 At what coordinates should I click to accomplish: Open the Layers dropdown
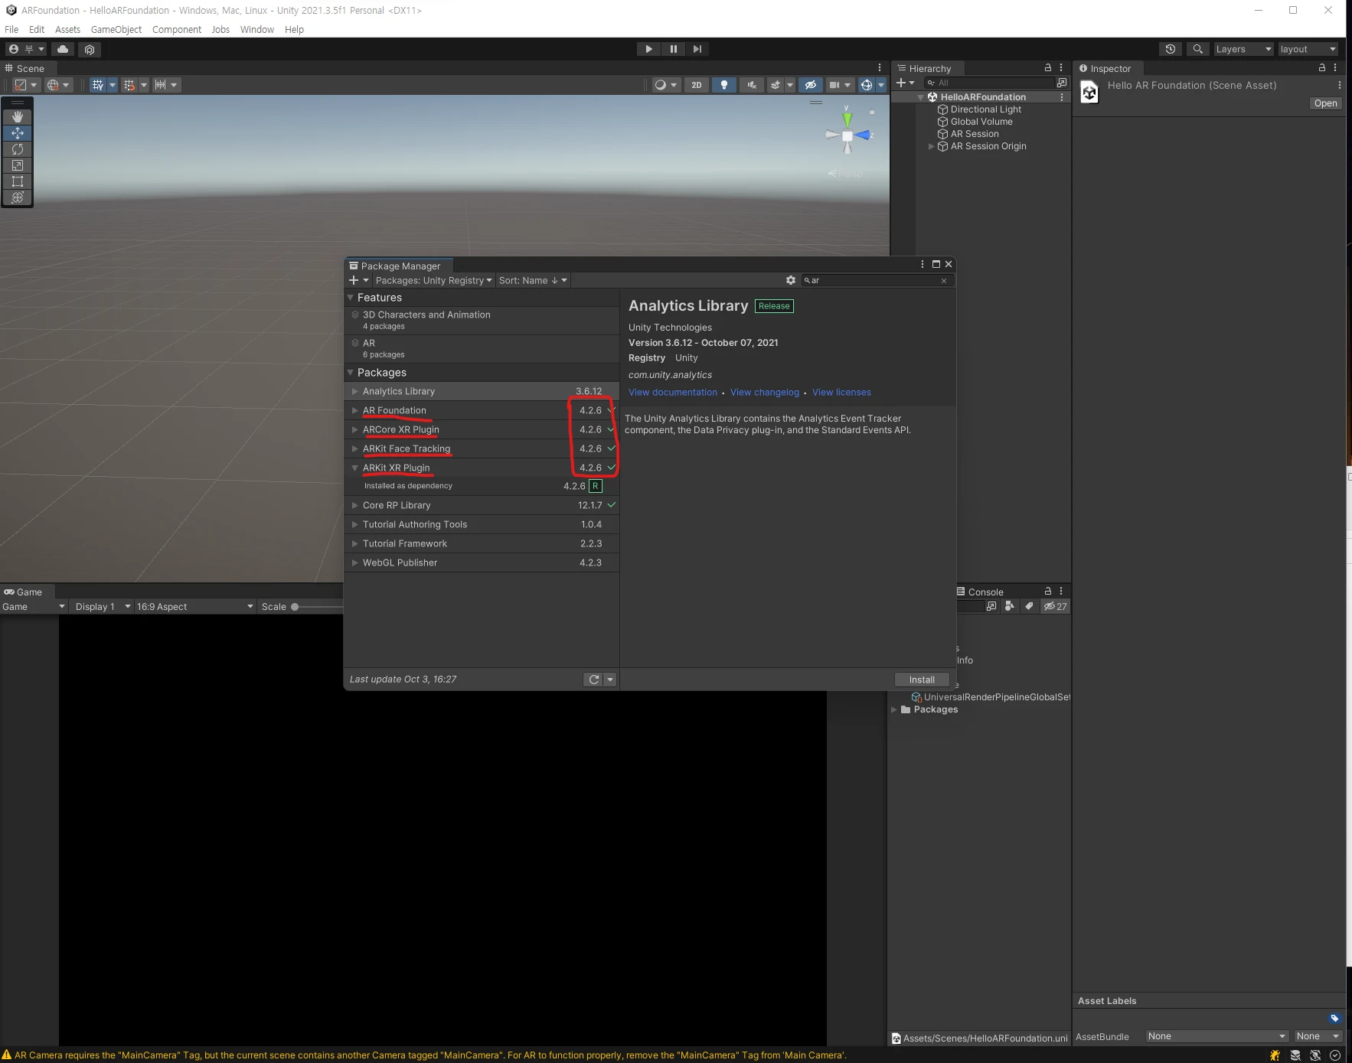click(1243, 49)
